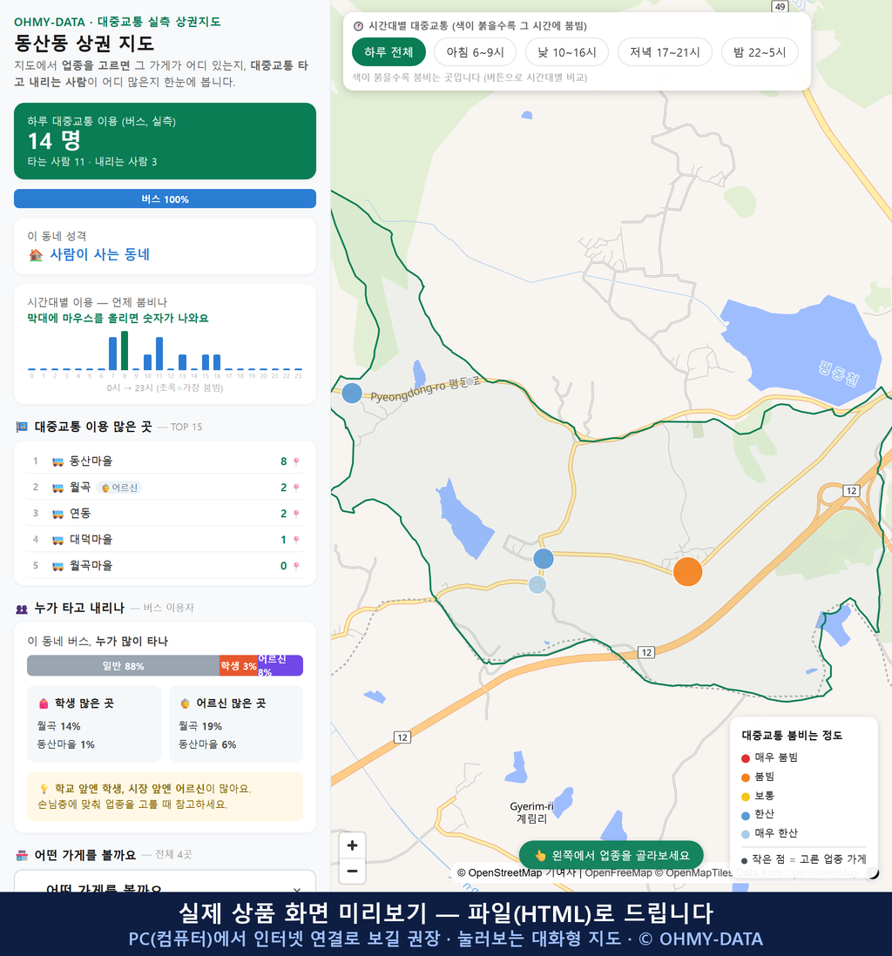The height and width of the screenshot is (956, 892).
Task: Click the bus icon beside 대덕마을
Action: 58,540
